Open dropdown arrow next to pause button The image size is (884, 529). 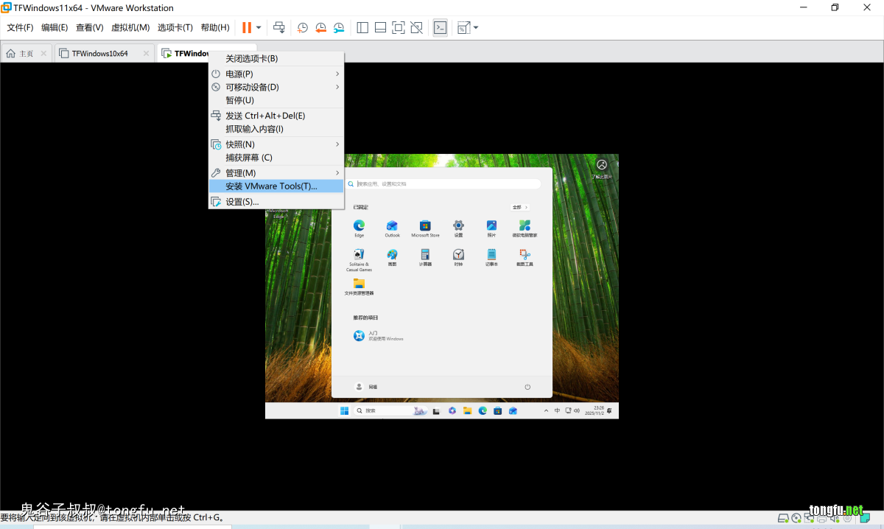click(259, 28)
